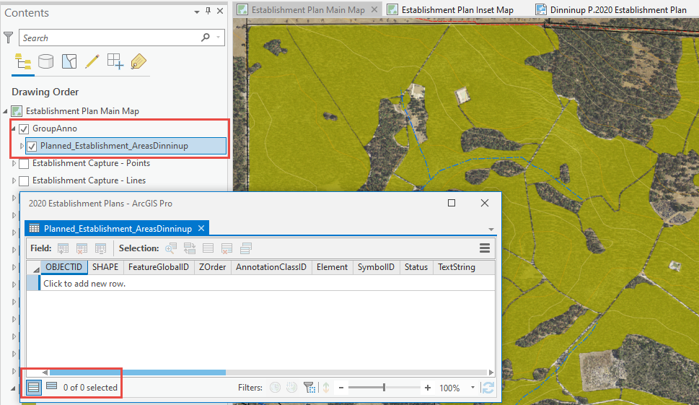Click Delete Selection icon
Viewport: 699px width, 405px height.
coord(227,248)
